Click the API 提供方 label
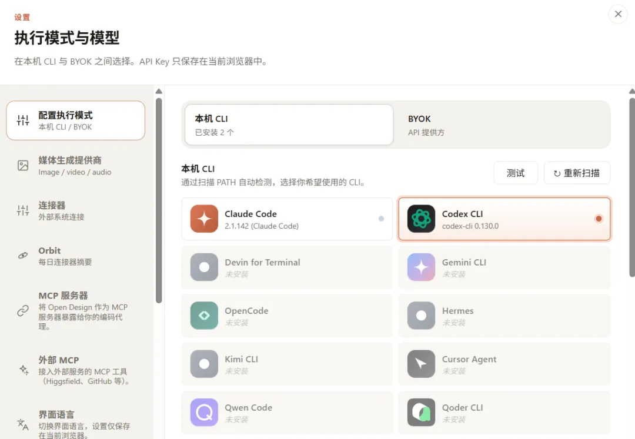 426,132
